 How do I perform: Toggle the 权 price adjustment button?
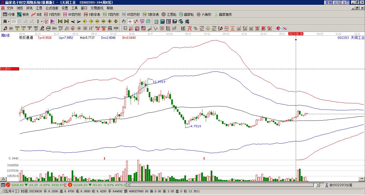(46, 21)
